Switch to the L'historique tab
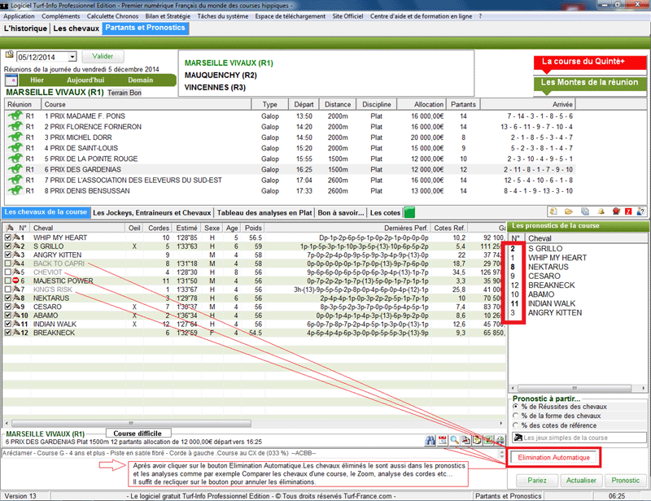Screen dimensions: 651x501 click(x=26, y=28)
